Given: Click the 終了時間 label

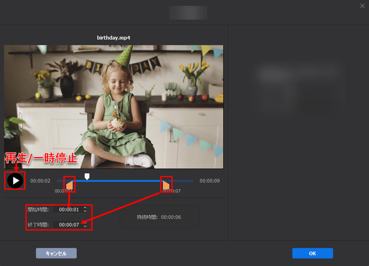Looking at the screenshot, I should click(38, 225).
